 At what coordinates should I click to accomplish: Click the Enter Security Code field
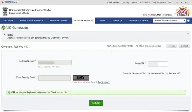tap(55, 78)
